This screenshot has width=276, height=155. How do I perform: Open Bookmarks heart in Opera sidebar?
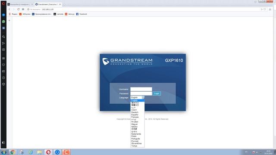click(x=3, y=65)
